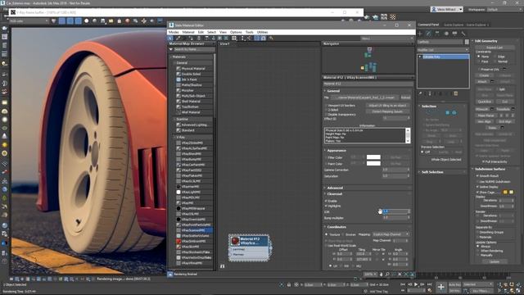The height and width of the screenshot is (295, 524).
Task: Click Adjust UV tiling to an object button
Action: click(x=387, y=106)
